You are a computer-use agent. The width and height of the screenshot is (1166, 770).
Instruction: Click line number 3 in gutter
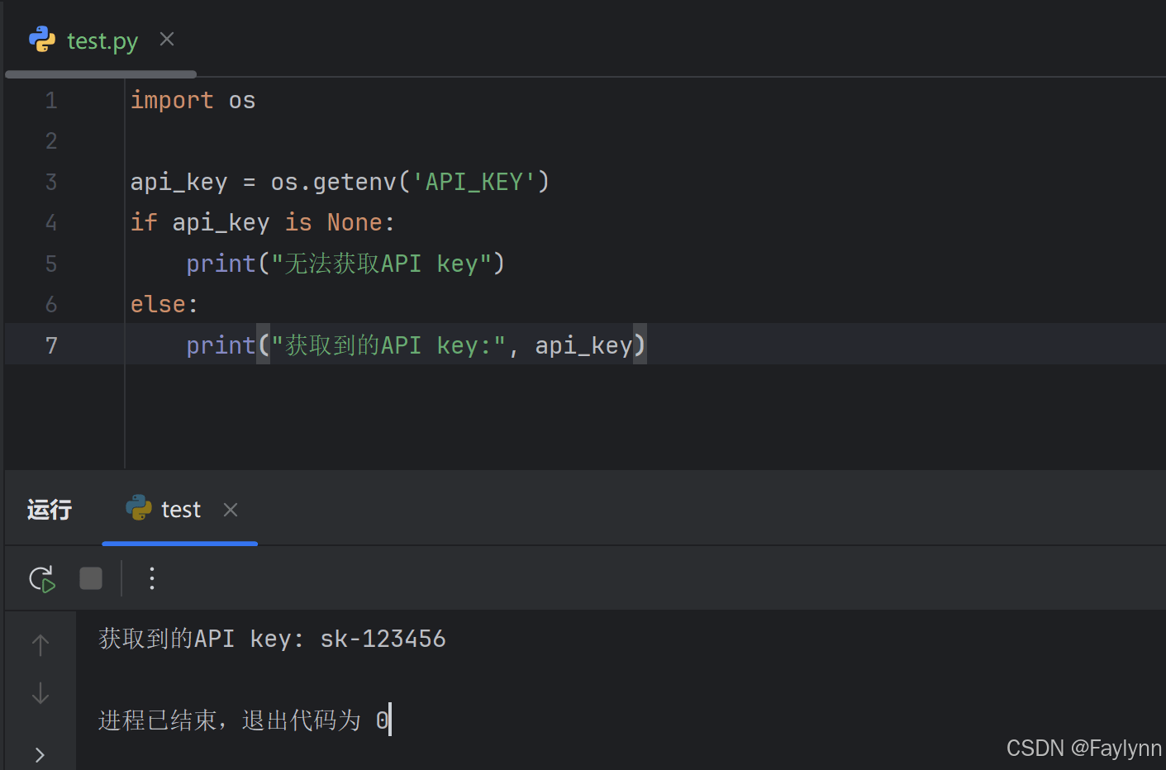[x=51, y=182]
